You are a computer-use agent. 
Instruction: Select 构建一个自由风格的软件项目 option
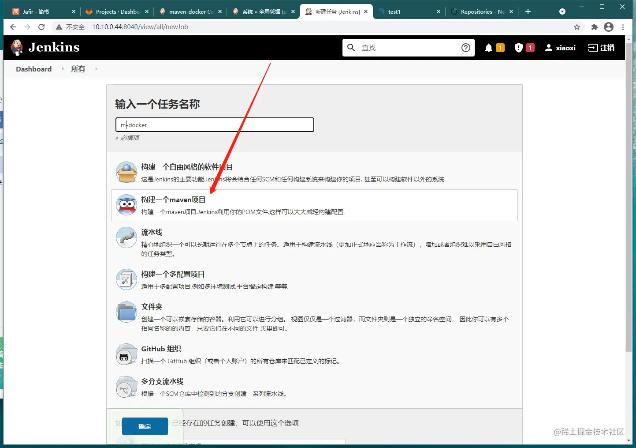(187, 167)
